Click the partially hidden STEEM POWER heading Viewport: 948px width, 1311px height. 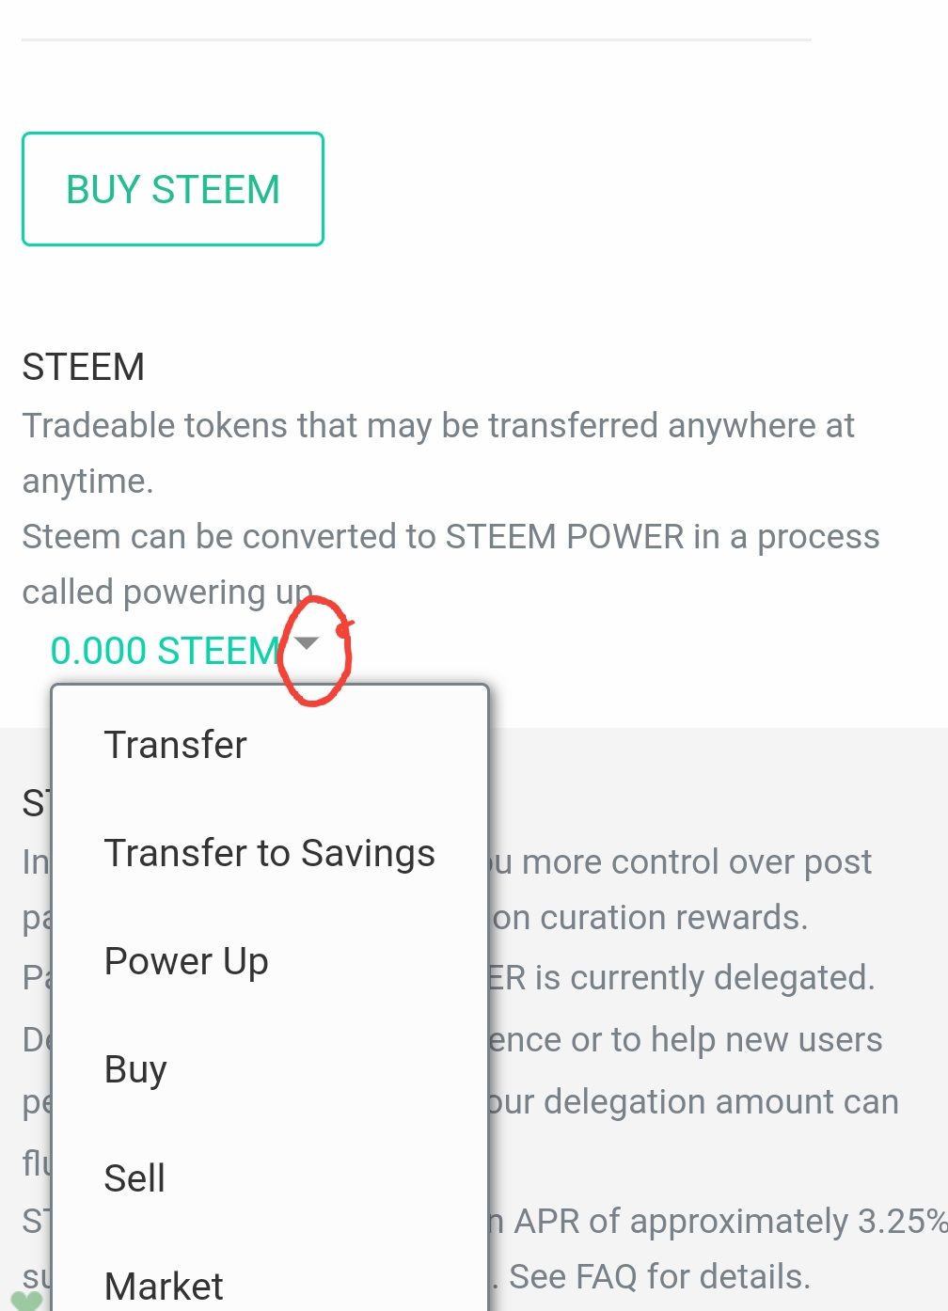(34, 803)
